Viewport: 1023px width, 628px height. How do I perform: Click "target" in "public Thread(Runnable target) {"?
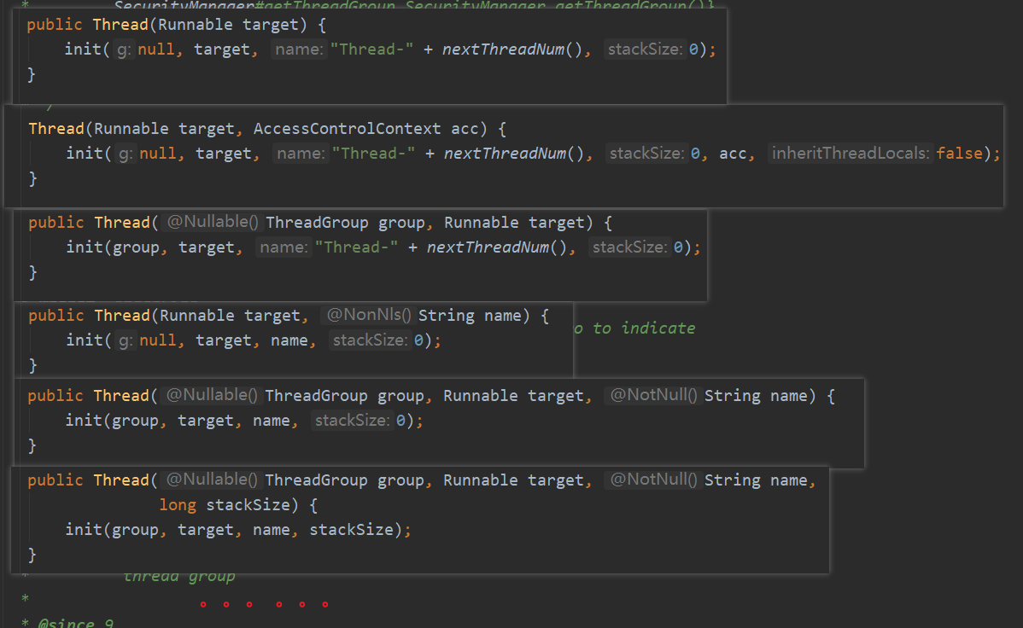[x=270, y=25]
